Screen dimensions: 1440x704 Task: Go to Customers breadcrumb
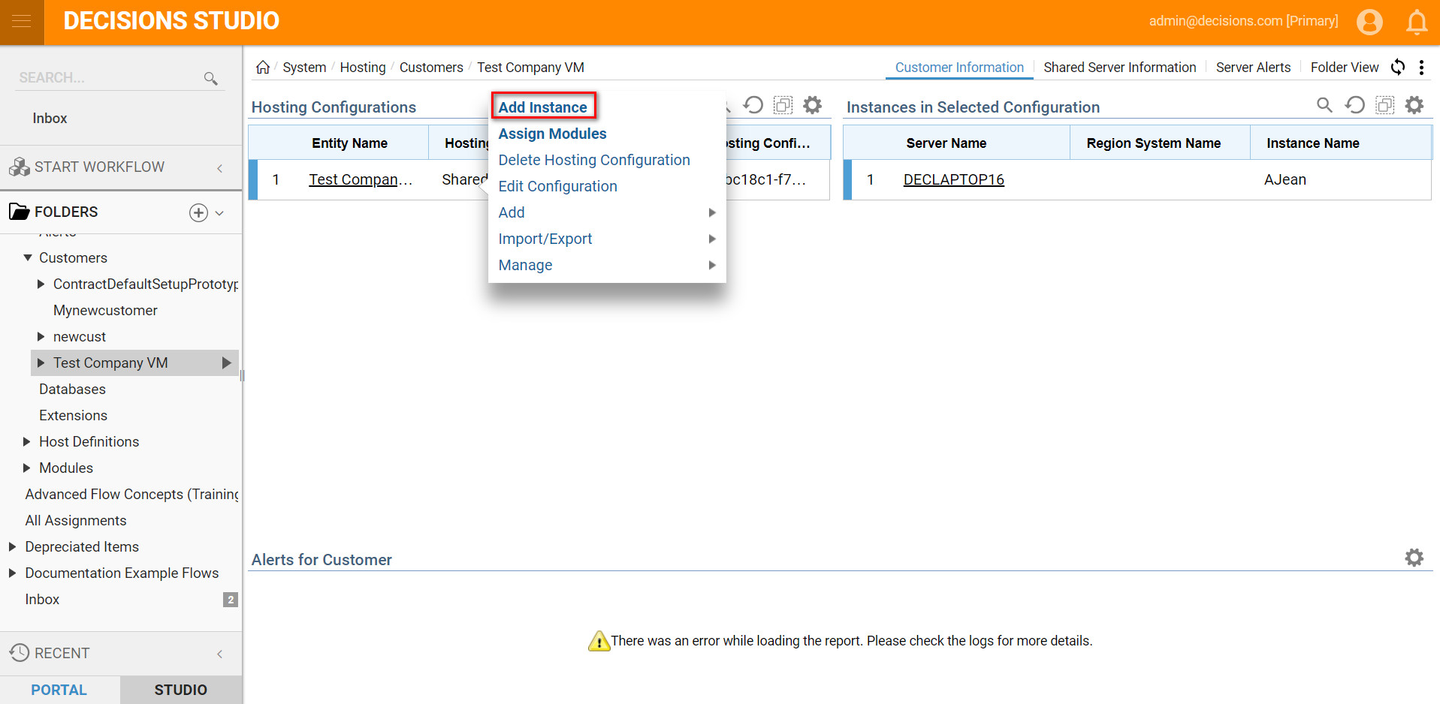point(431,68)
